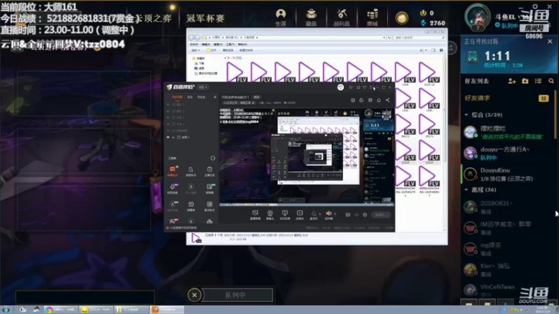Open the 编辑 menu in Explorer
This screenshot has width=559, height=314.
205,45
